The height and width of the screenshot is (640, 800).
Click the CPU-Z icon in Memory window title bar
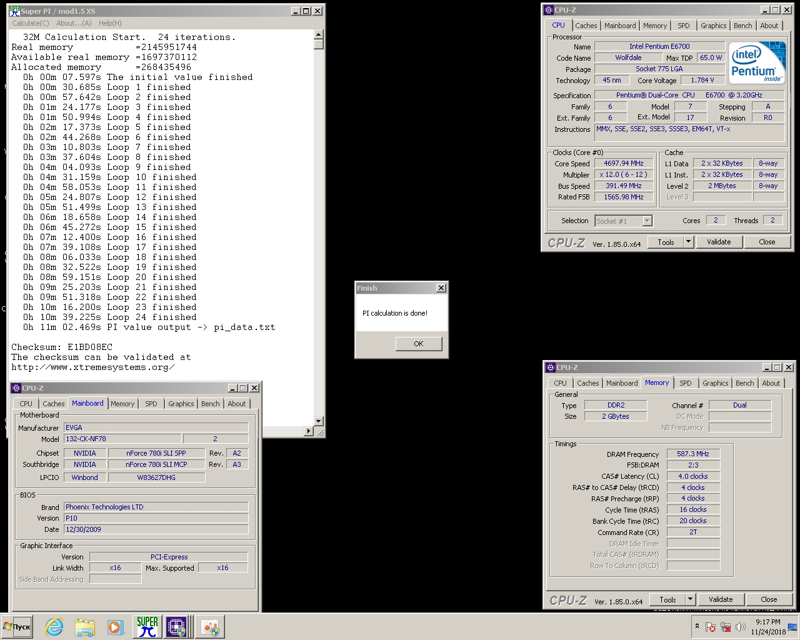tap(551, 367)
